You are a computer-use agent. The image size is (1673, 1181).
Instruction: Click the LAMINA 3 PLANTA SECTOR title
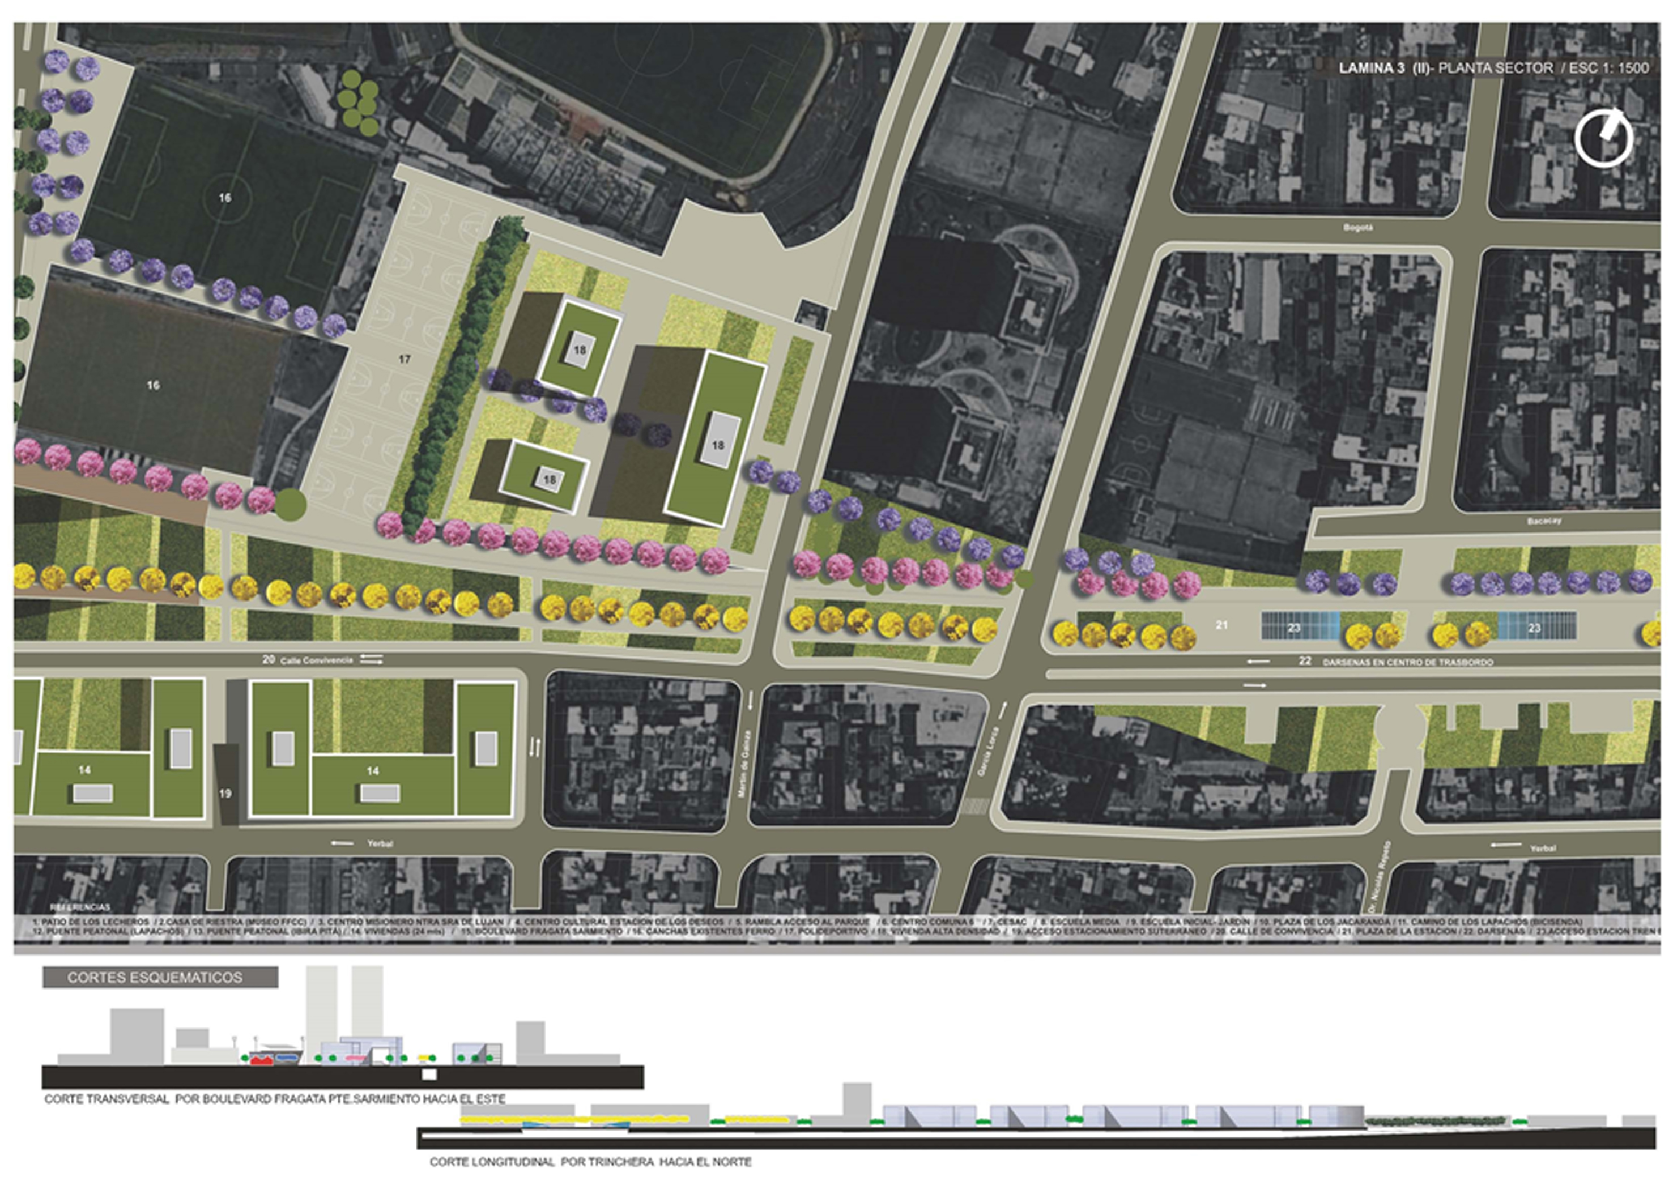click(1493, 69)
